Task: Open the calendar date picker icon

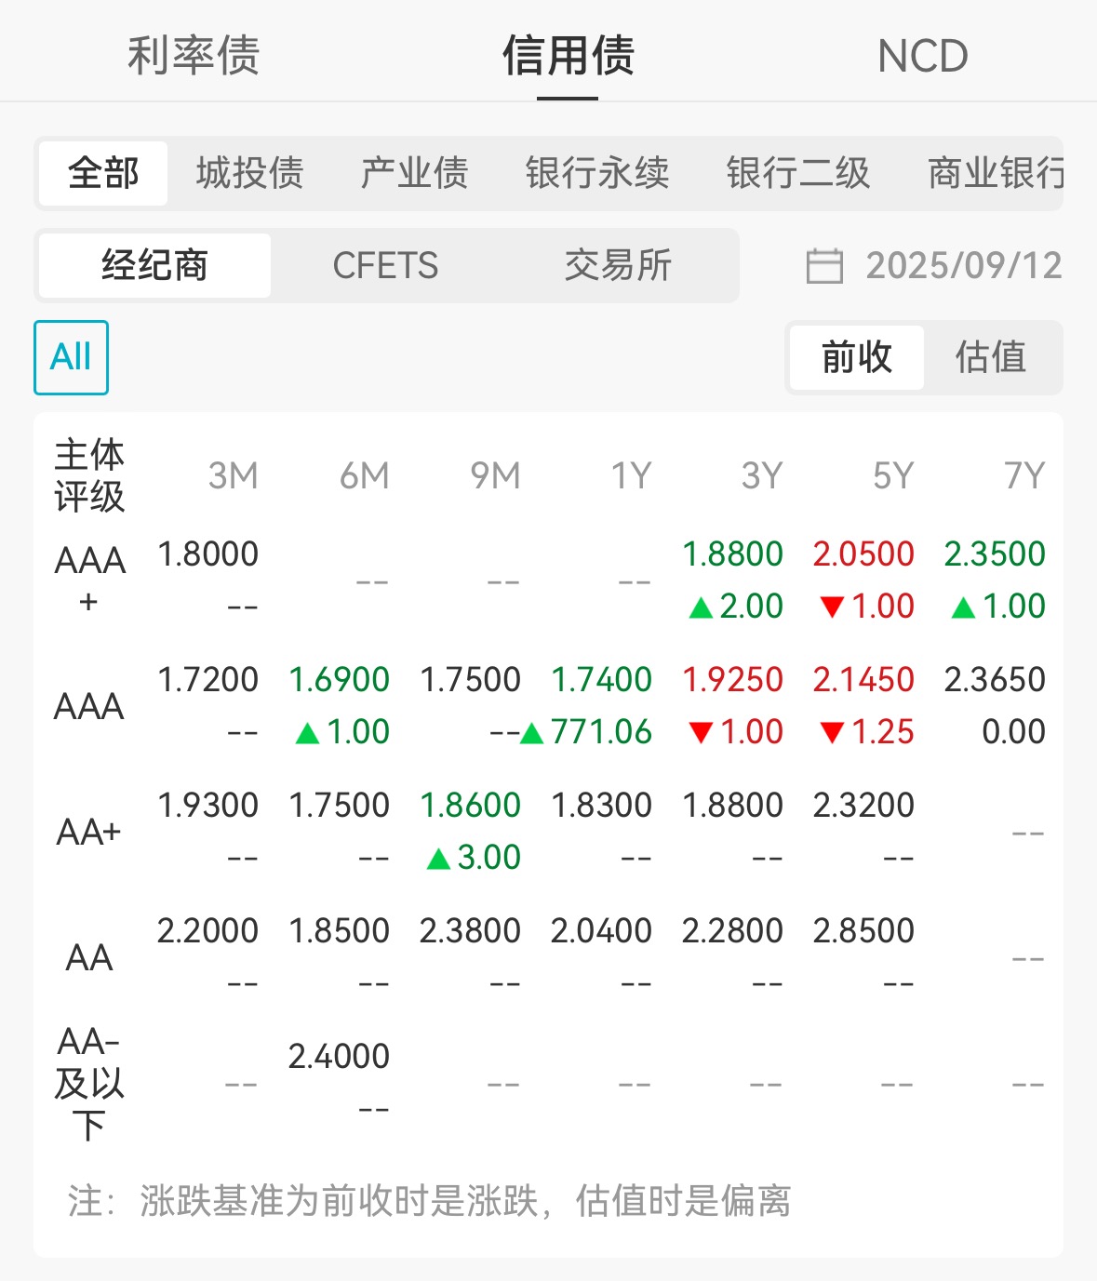Action: [x=824, y=265]
